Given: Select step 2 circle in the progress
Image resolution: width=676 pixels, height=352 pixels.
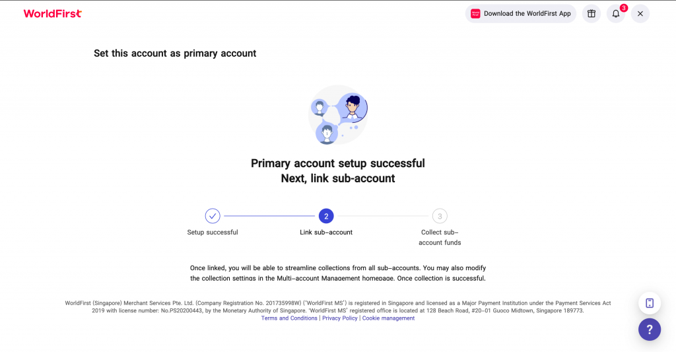Looking at the screenshot, I should coord(326,216).
